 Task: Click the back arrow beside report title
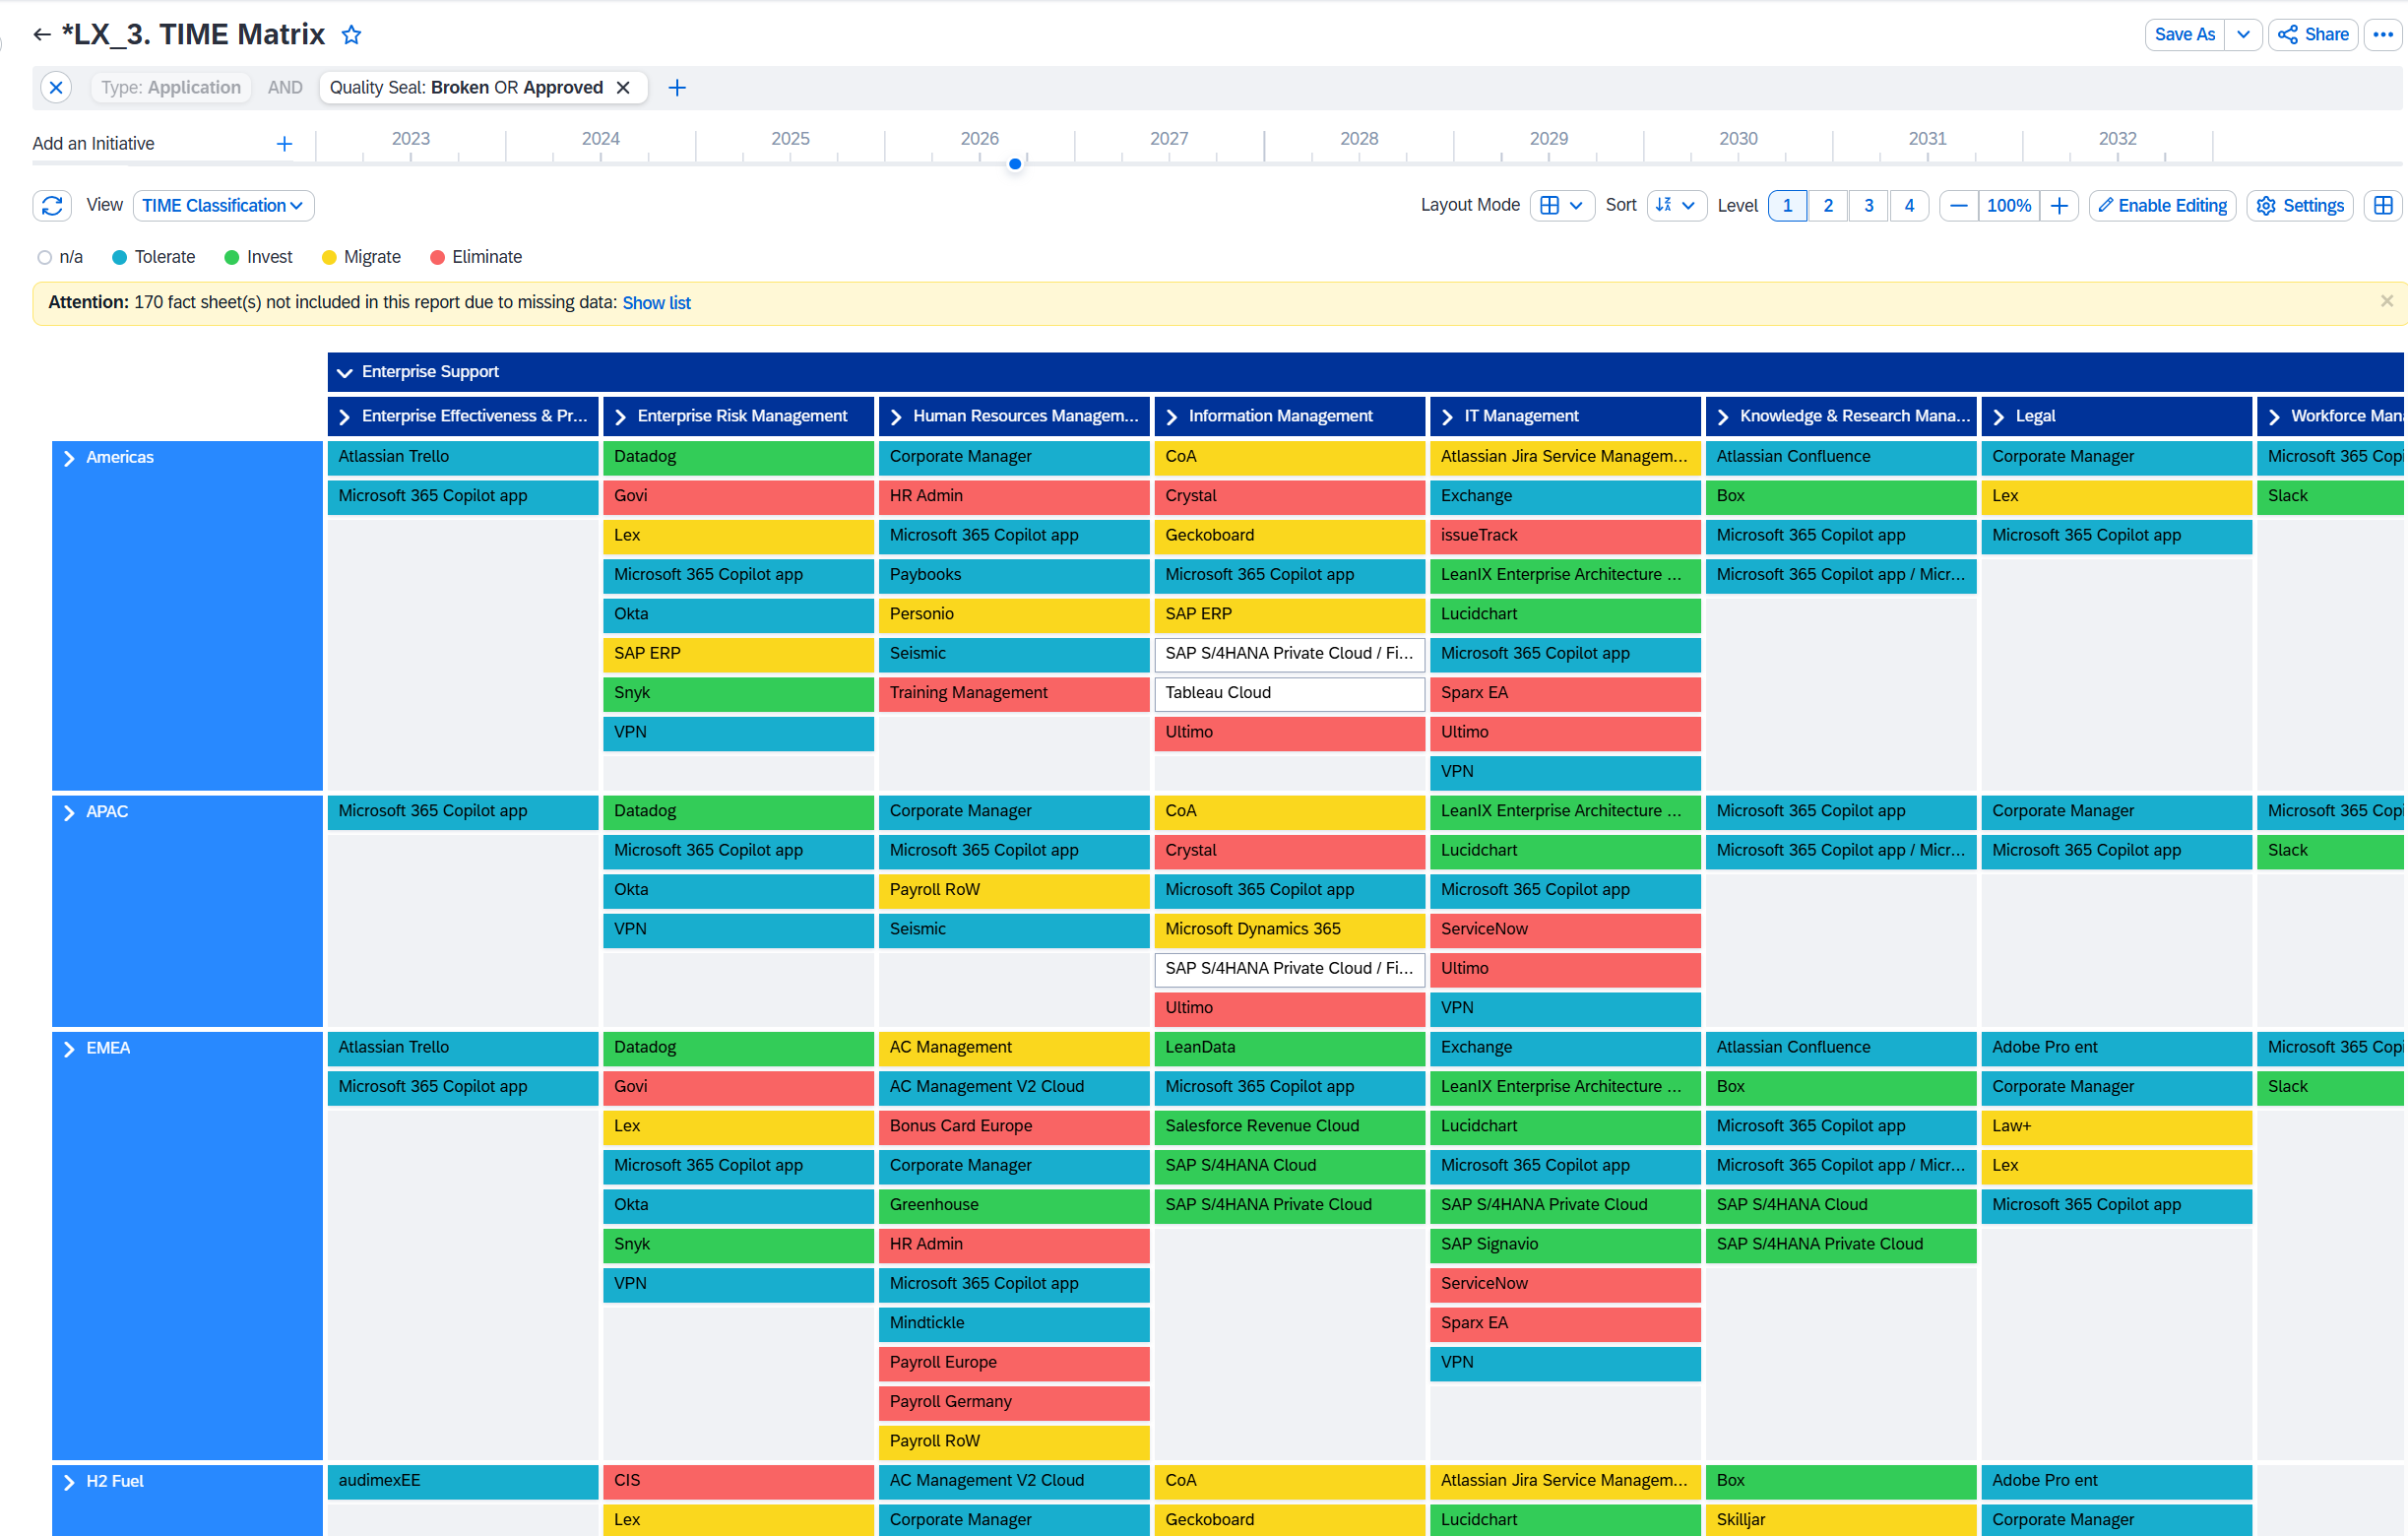41,35
